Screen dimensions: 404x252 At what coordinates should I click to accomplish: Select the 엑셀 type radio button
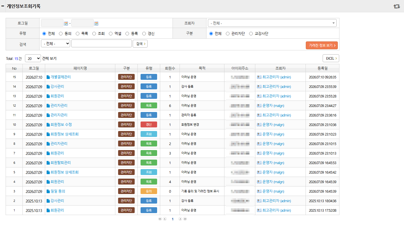[x=111, y=34]
